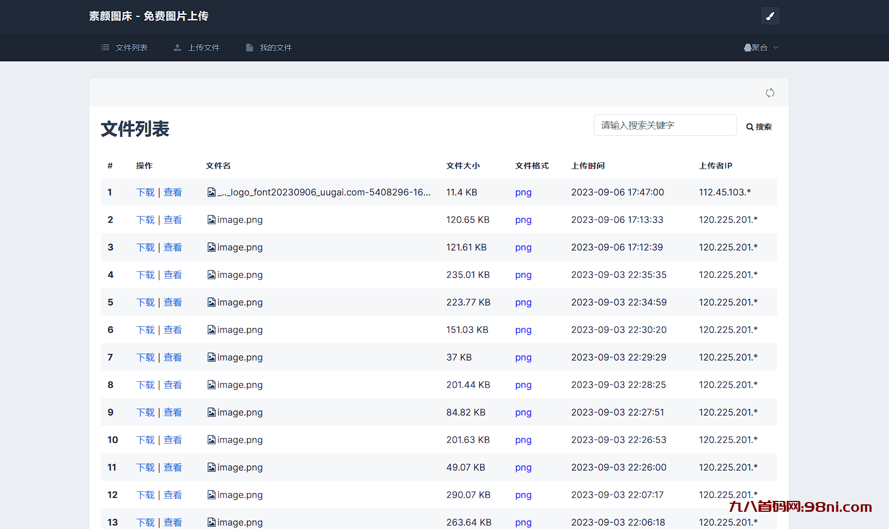Viewport: 889px width, 529px height.
Task: Open the 文件列表 navigation tab
Action: [124, 48]
